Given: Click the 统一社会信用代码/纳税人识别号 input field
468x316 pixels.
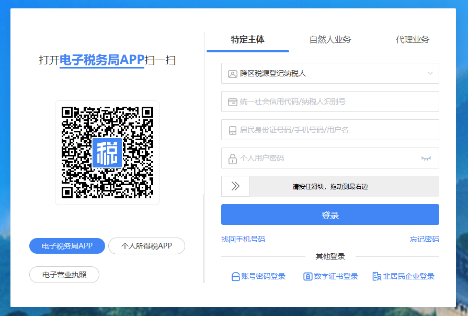Looking at the screenshot, I should [335, 102].
